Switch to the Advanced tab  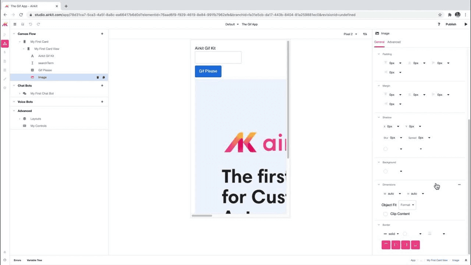[x=394, y=42]
